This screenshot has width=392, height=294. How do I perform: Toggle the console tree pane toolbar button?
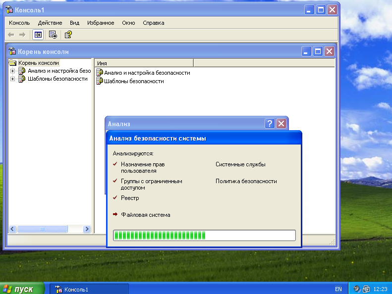38,35
